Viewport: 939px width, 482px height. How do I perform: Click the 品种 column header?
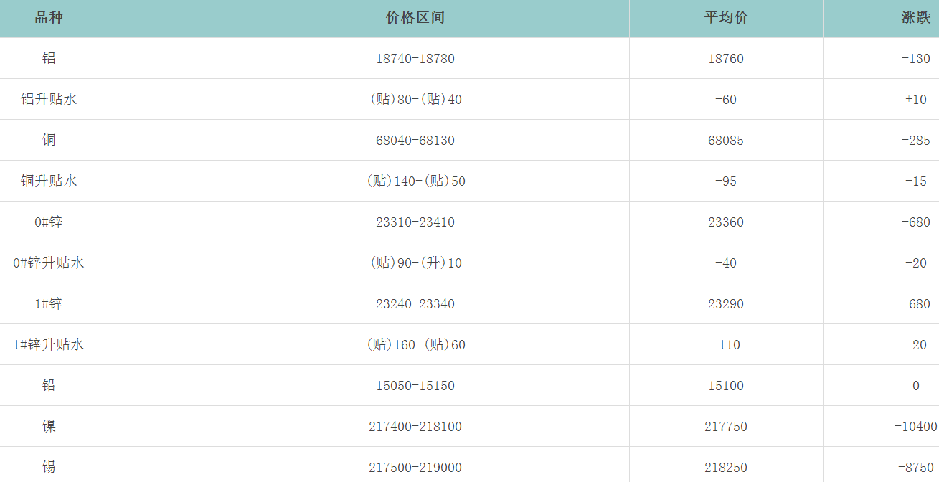click(49, 18)
